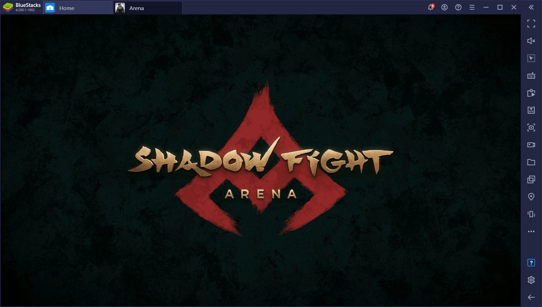The height and width of the screenshot is (307, 542).
Task: Open BlueStacks settings gear
Action: pos(531,280)
